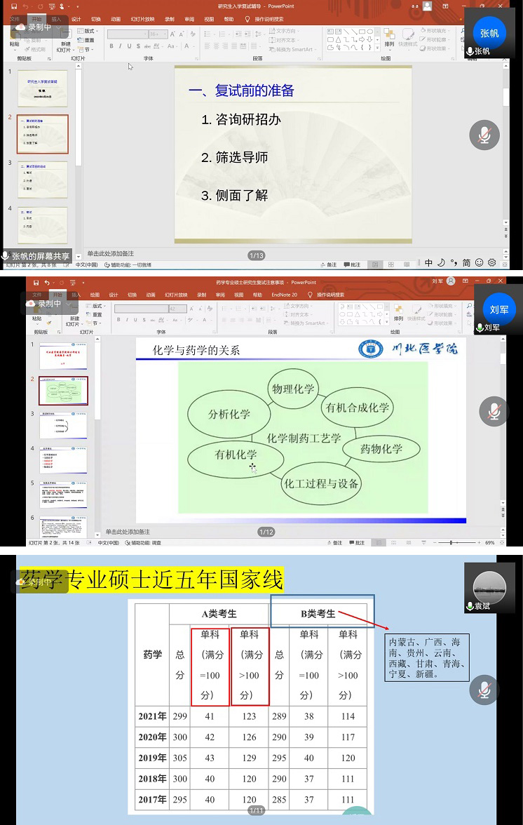Click the moon icon in the IME bar
The height and width of the screenshot is (825, 523).
tap(441, 262)
